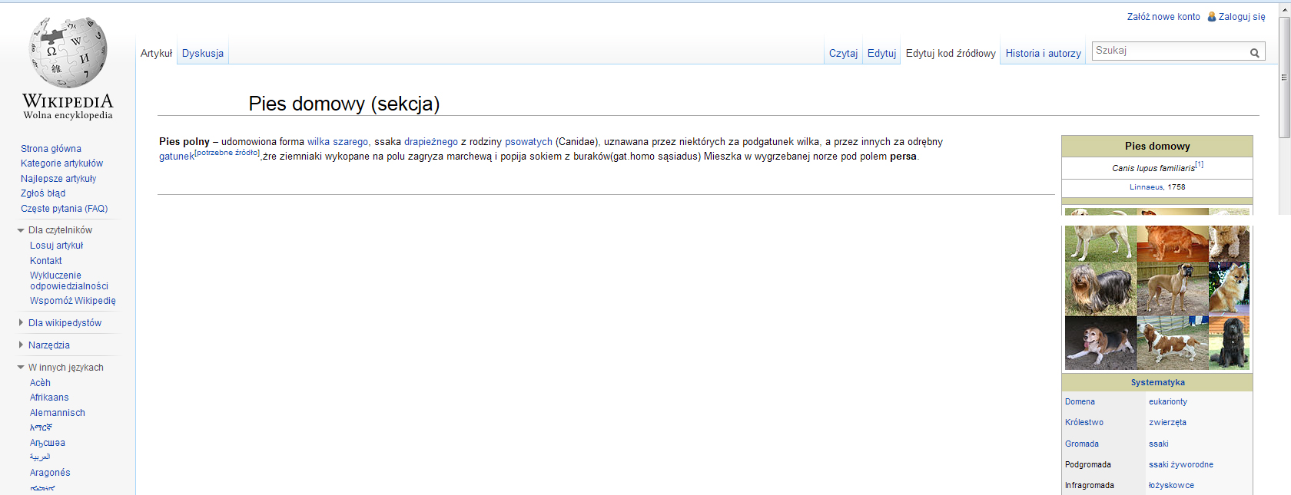Click the Załóż nowe konto link

tap(1163, 17)
